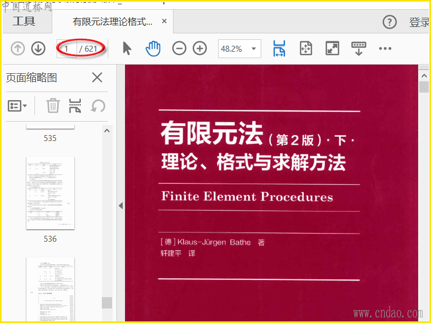Viewport: 431px width, 323px height.
Task: Go to next page arrow
Action: pos(38,48)
